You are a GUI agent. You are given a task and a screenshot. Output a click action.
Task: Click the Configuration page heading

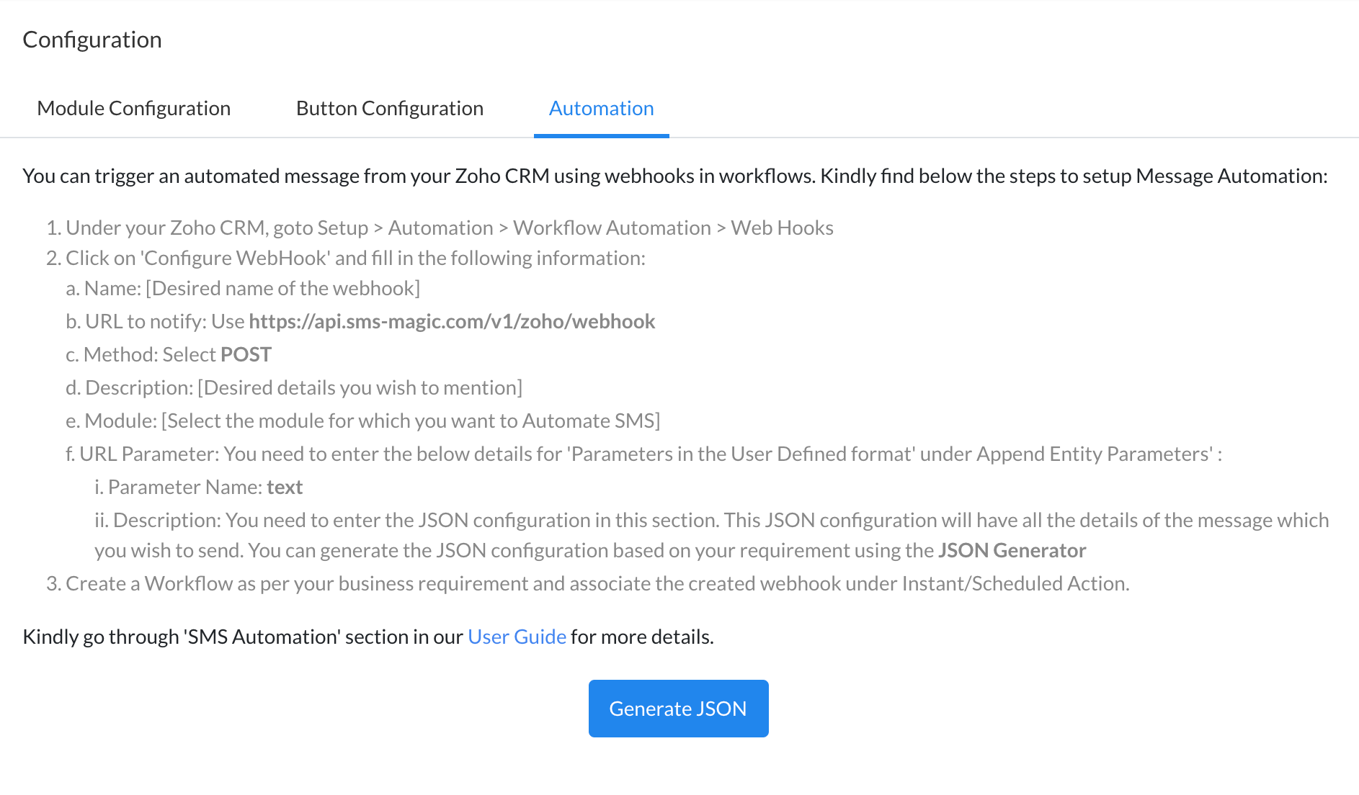tap(92, 40)
